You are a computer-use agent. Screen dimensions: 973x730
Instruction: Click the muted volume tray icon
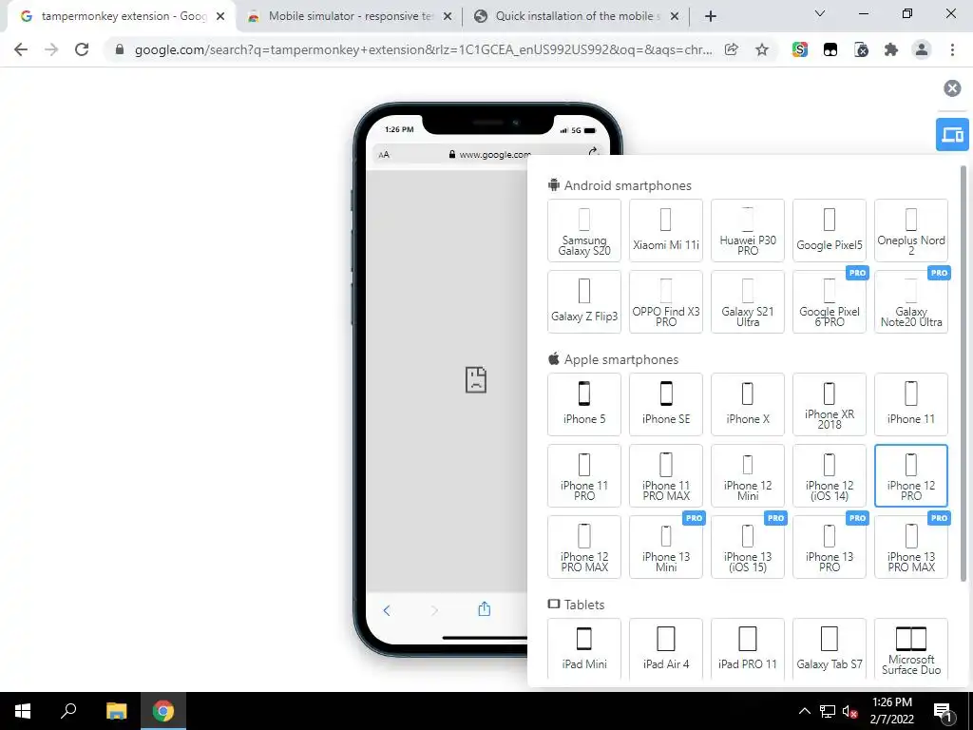tap(849, 711)
